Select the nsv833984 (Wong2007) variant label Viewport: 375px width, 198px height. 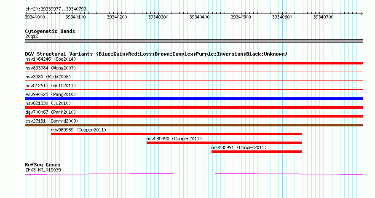coord(51,68)
